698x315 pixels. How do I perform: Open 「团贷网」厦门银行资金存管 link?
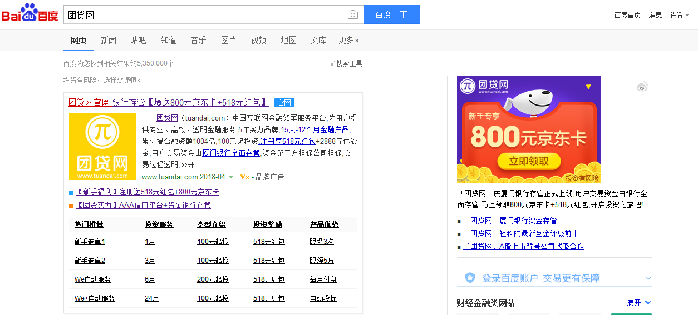coord(510,221)
